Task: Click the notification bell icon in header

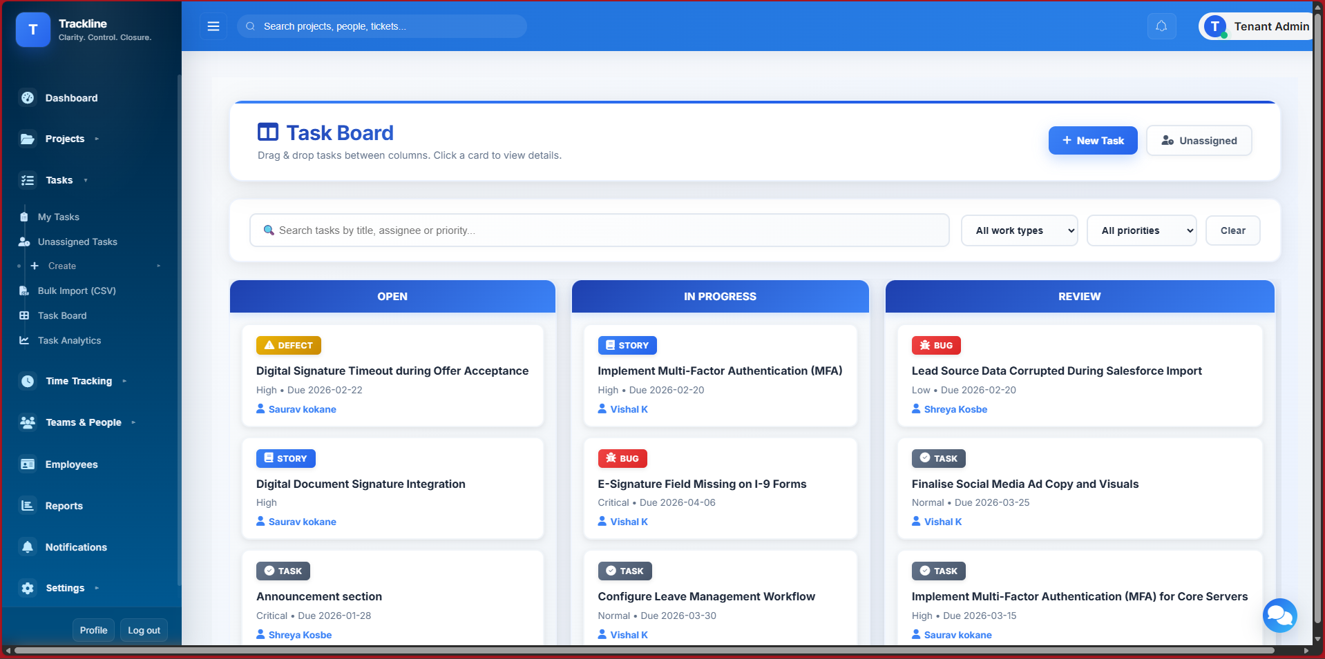Action: (1161, 26)
